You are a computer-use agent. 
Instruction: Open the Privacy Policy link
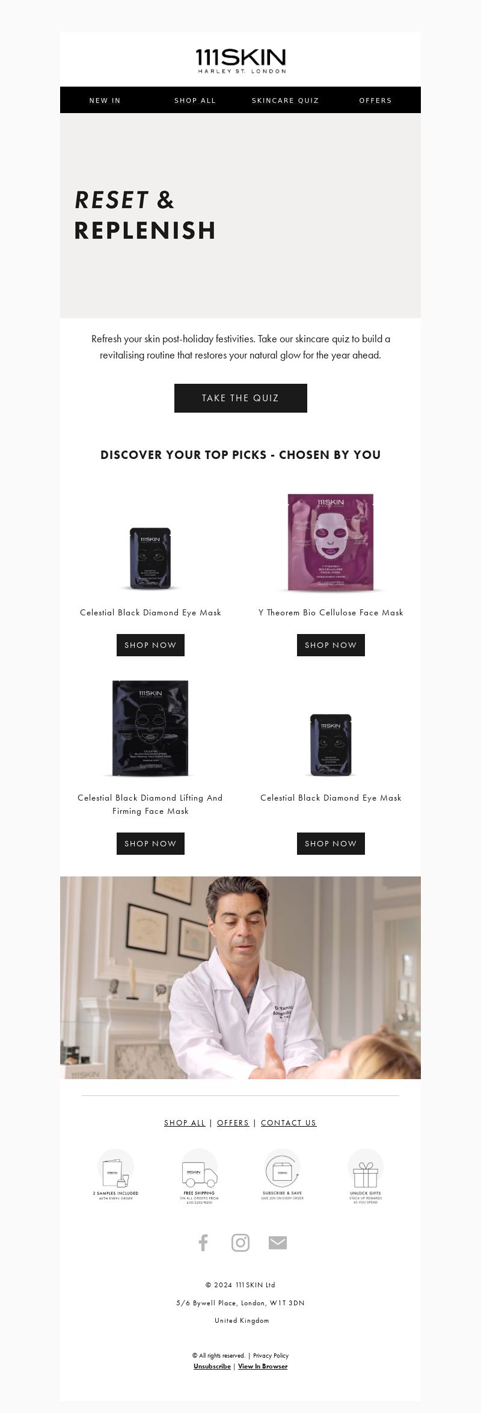pos(271,1355)
